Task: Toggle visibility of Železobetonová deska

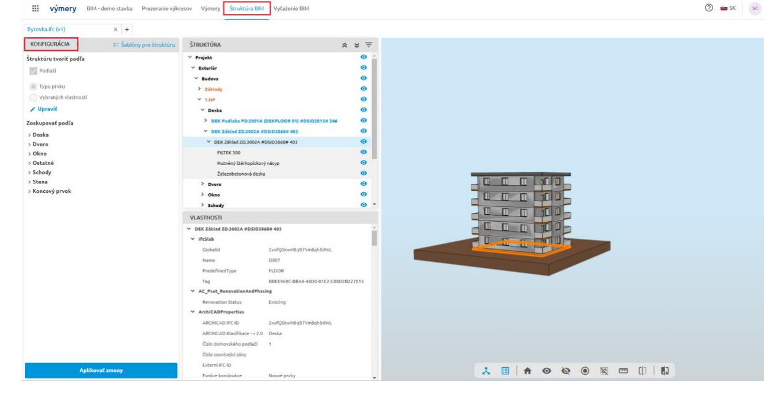Action: (364, 174)
